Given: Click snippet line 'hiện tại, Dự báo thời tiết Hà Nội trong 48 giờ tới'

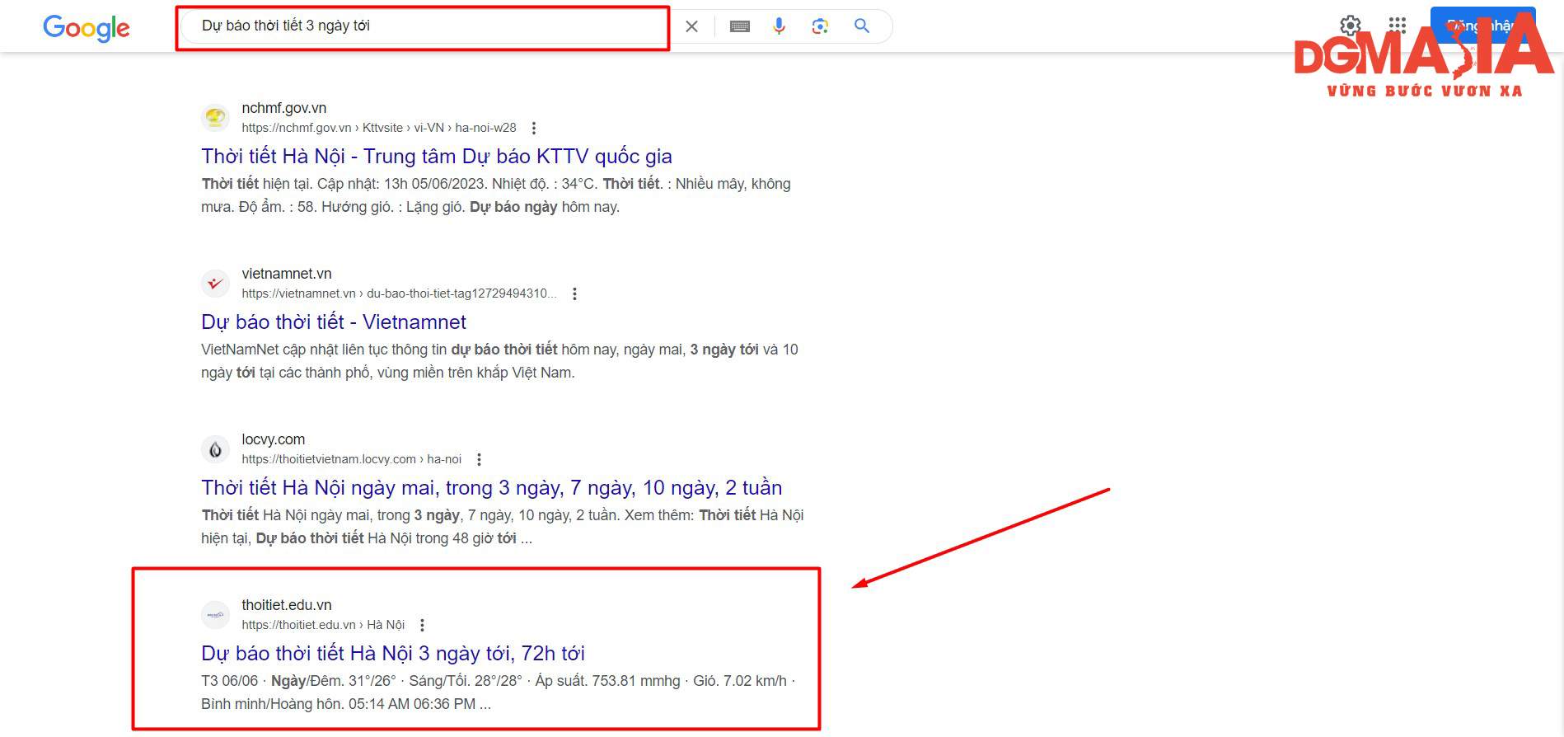Looking at the screenshot, I should [358, 538].
